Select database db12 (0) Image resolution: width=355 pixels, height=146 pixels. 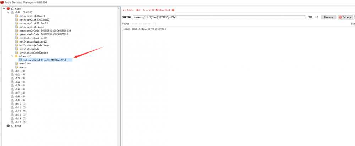[21, 111]
